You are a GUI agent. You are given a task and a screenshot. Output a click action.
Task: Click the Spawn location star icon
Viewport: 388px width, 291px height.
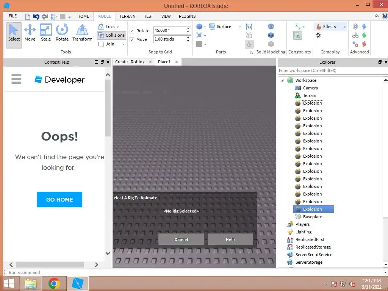point(318,35)
